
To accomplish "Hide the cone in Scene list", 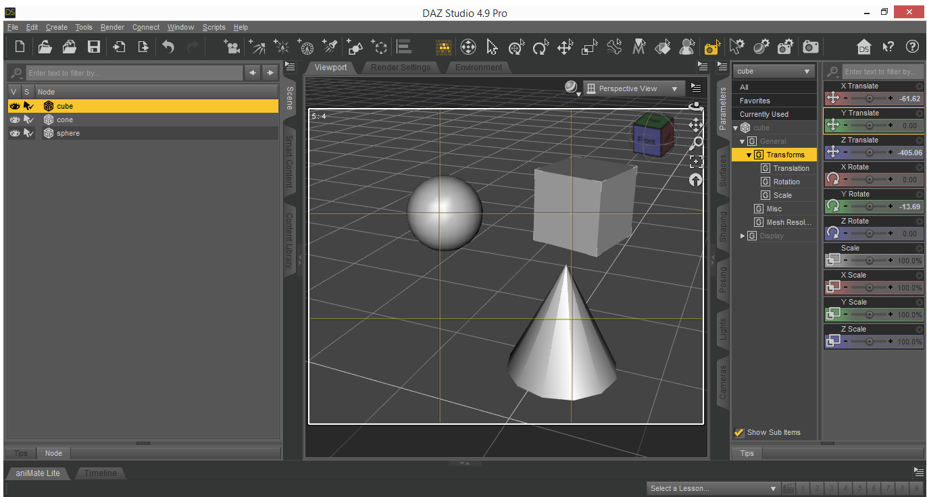I will [x=14, y=120].
